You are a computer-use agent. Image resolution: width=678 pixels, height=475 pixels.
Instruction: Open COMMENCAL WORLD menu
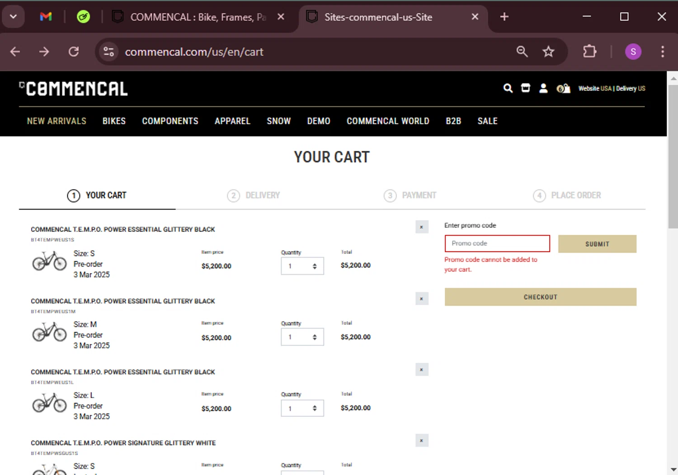tap(388, 121)
